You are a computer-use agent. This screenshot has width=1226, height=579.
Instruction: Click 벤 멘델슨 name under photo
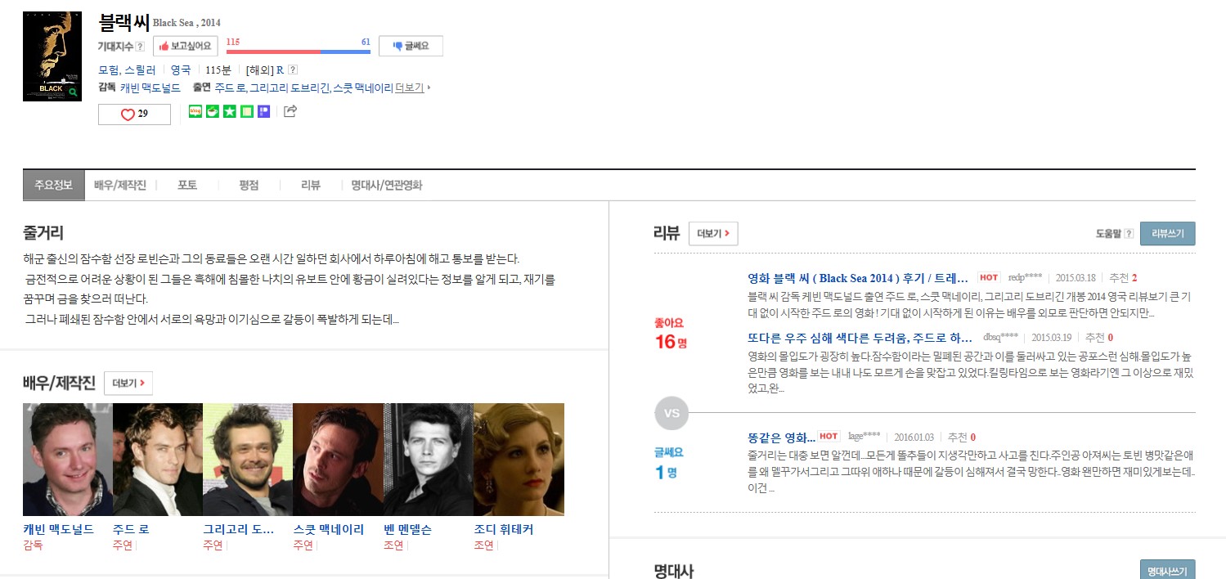(x=407, y=529)
